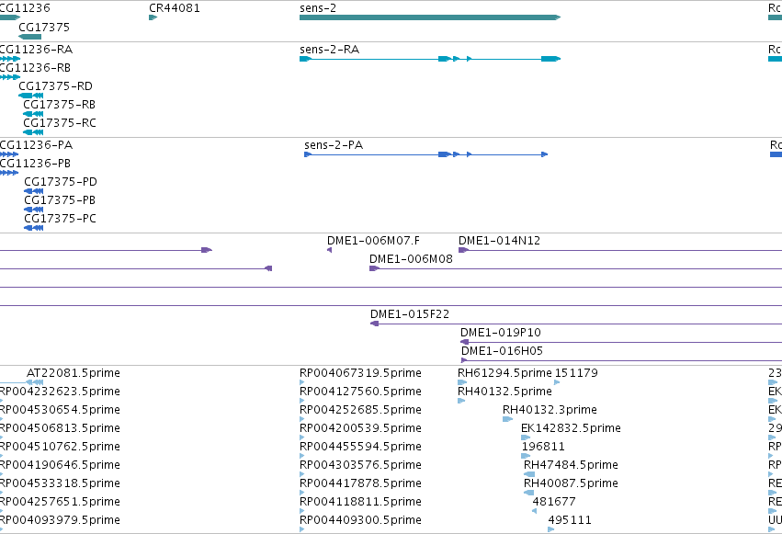Click the CR44081 gene arrow glyph
This screenshot has height=534, width=782.
(x=153, y=17)
